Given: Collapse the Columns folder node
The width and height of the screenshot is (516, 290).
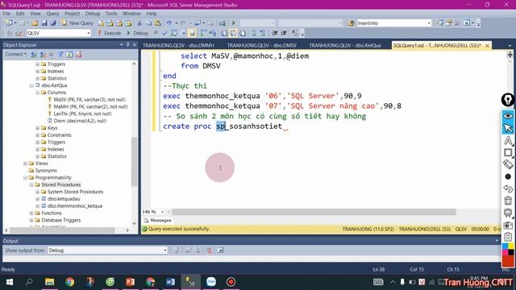Looking at the screenshot, I should pyautogui.click(x=38, y=93).
